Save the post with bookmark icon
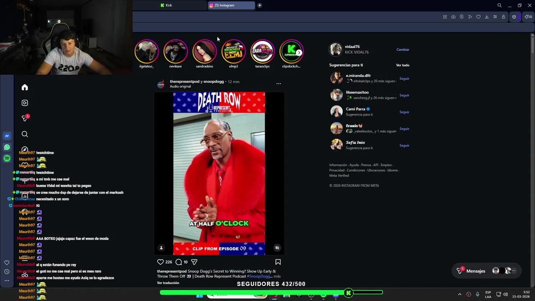 click(x=278, y=262)
